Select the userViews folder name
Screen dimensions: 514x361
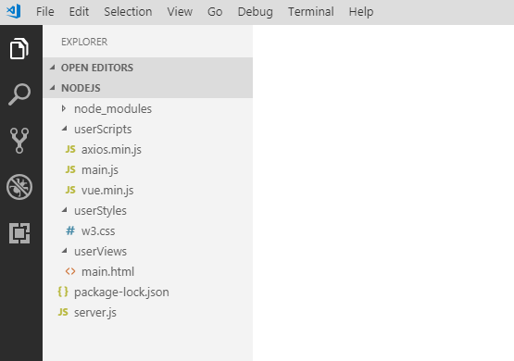[100, 251]
